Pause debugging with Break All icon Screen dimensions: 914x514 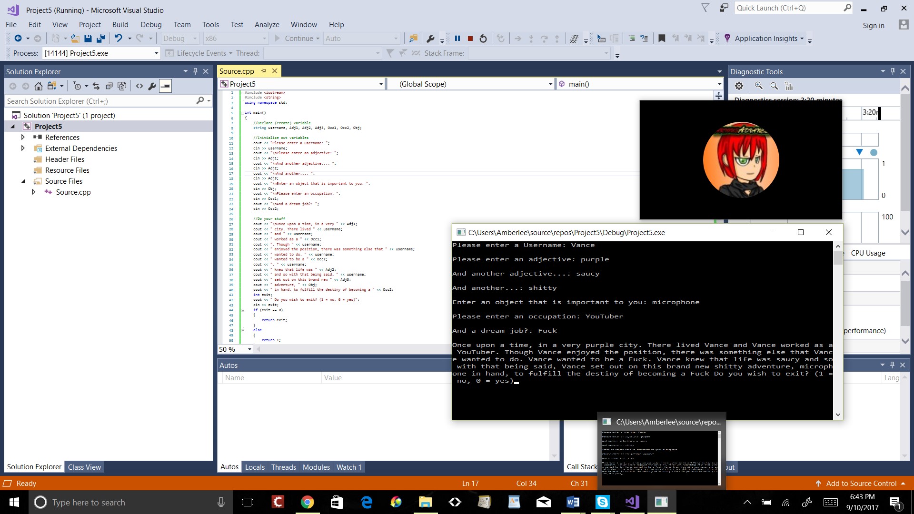457,39
